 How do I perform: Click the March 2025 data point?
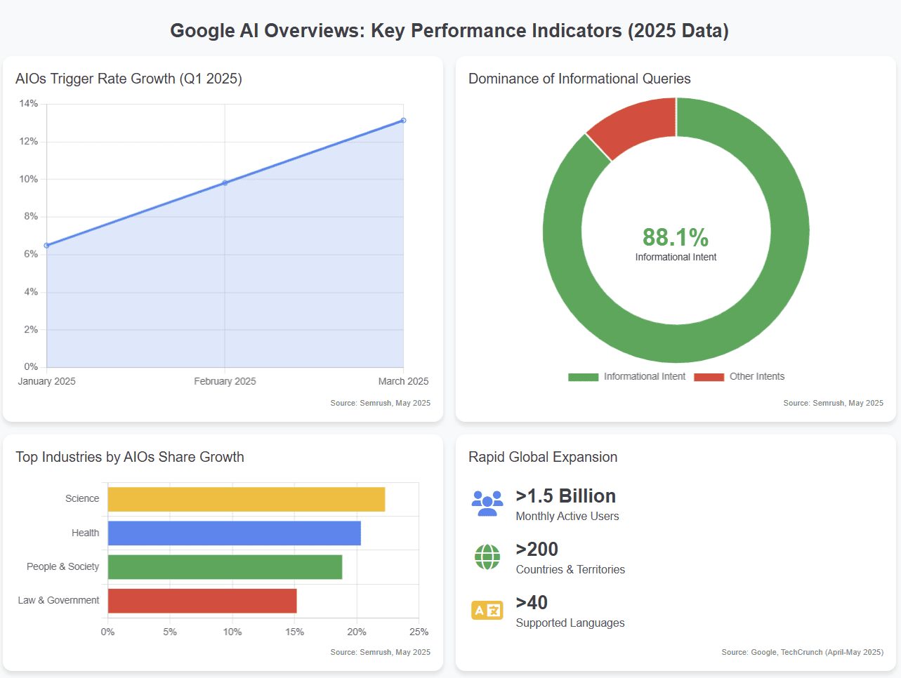[x=403, y=121]
